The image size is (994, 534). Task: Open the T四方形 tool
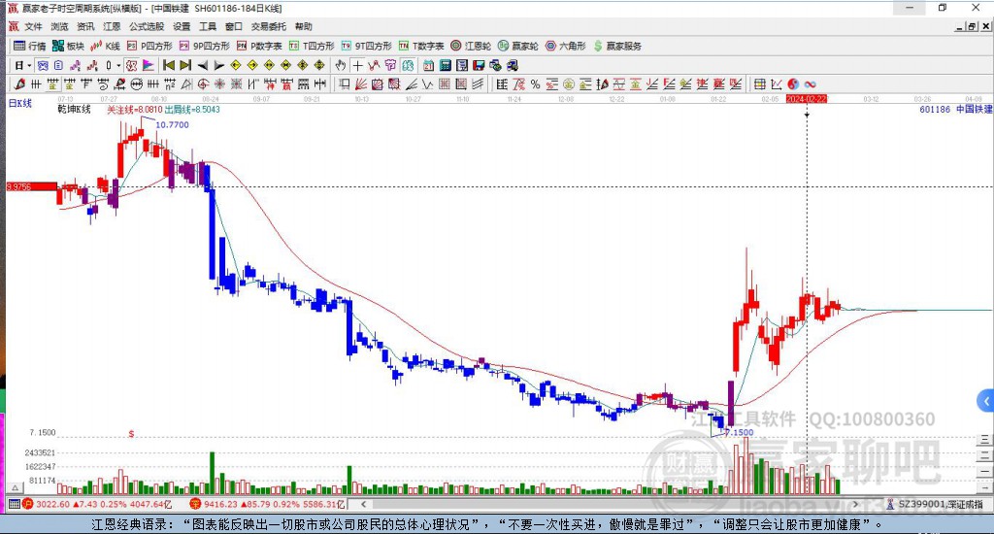point(312,46)
